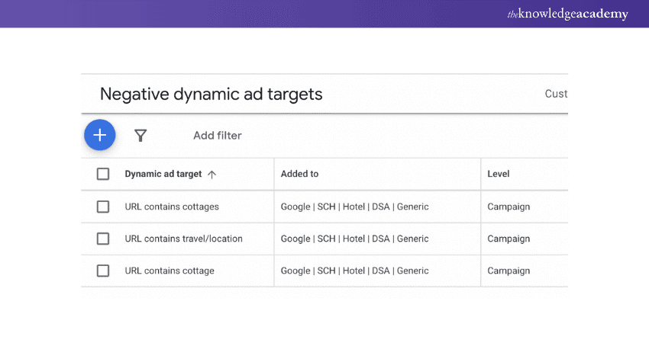649x343 pixels.
Task: Open campaign link in the travel/location row
Action: pos(355,239)
